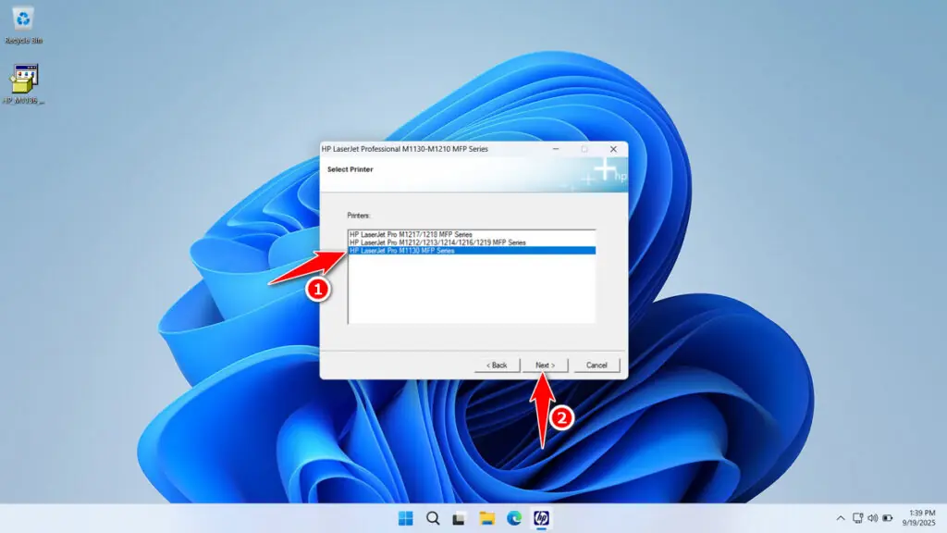Check battery status in the system tray
The width and height of the screenshot is (947, 533).
tap(888, 517)
